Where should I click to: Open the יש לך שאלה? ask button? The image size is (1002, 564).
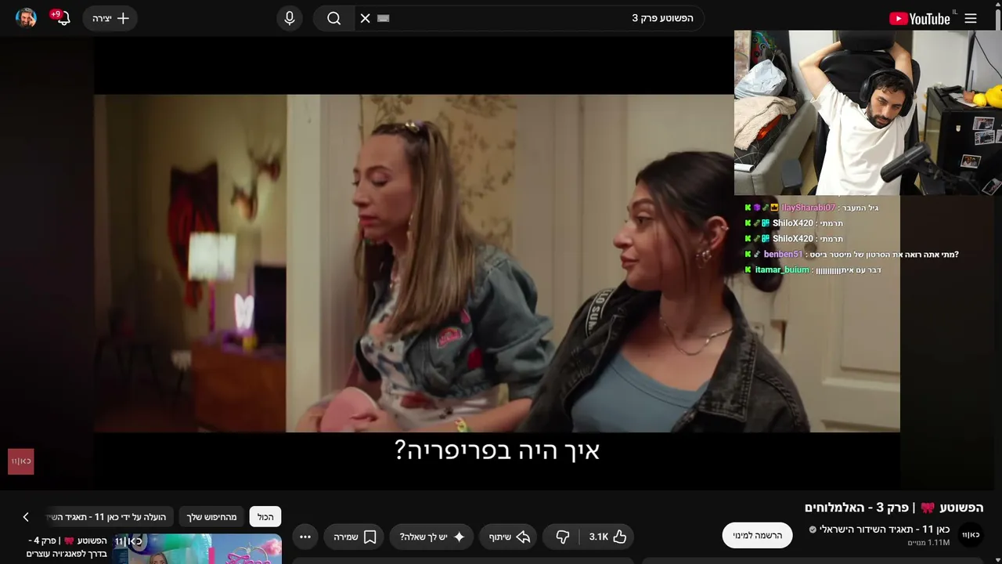tap(432, 537)
